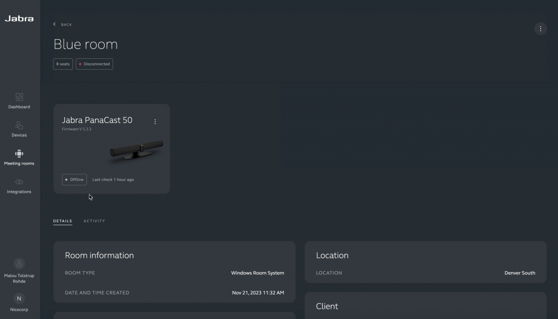Click the Denver South location value
The width and height of the screenshot is (558, 319).
519,273
